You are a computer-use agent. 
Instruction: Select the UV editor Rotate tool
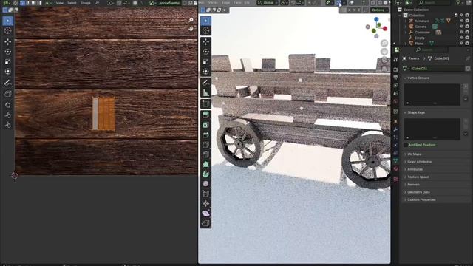8,52
